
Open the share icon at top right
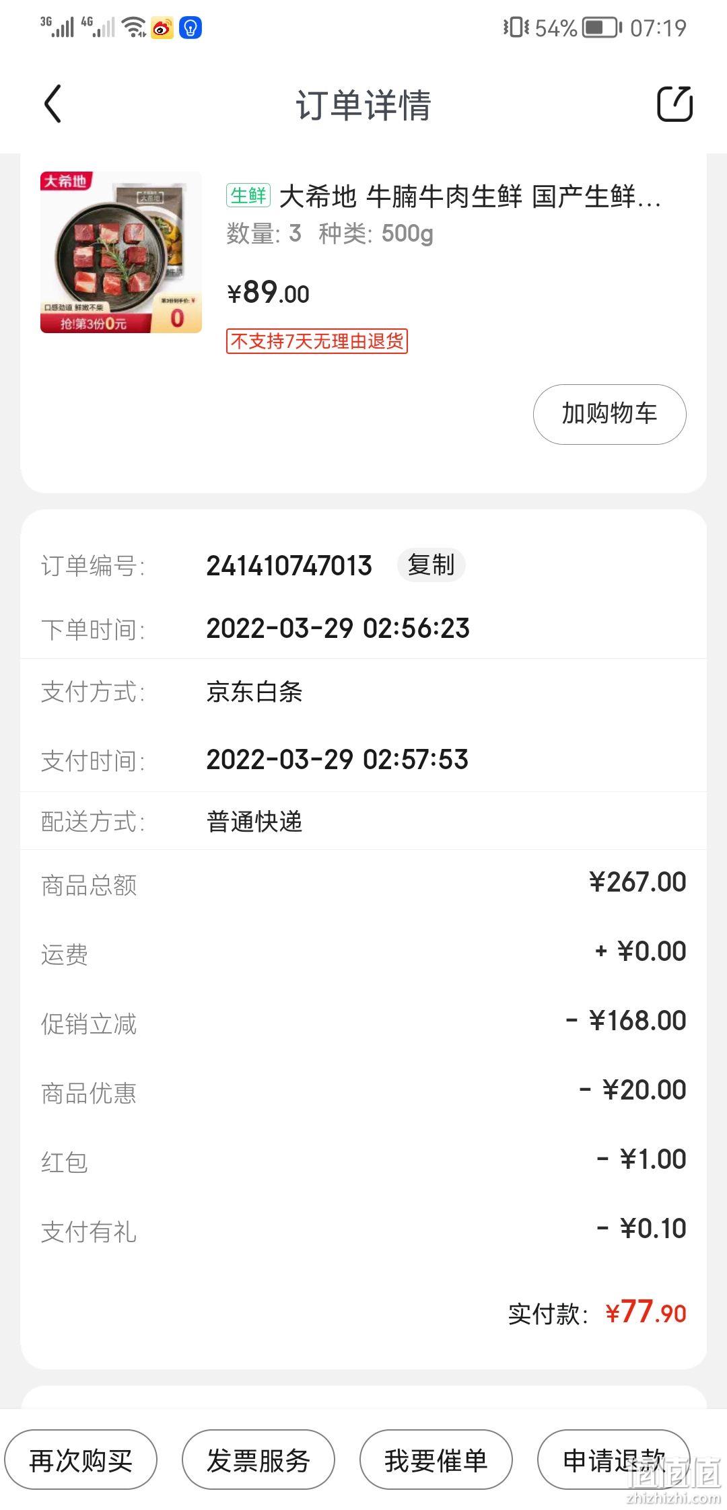point(674,104)
